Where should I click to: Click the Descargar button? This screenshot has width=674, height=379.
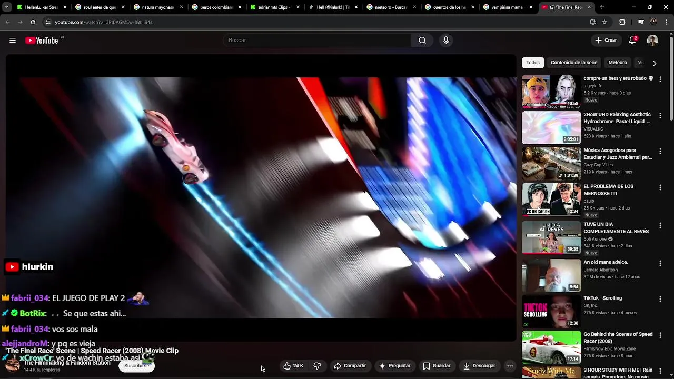click(479, 366)
